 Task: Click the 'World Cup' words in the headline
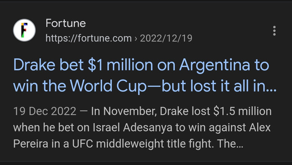109,86
